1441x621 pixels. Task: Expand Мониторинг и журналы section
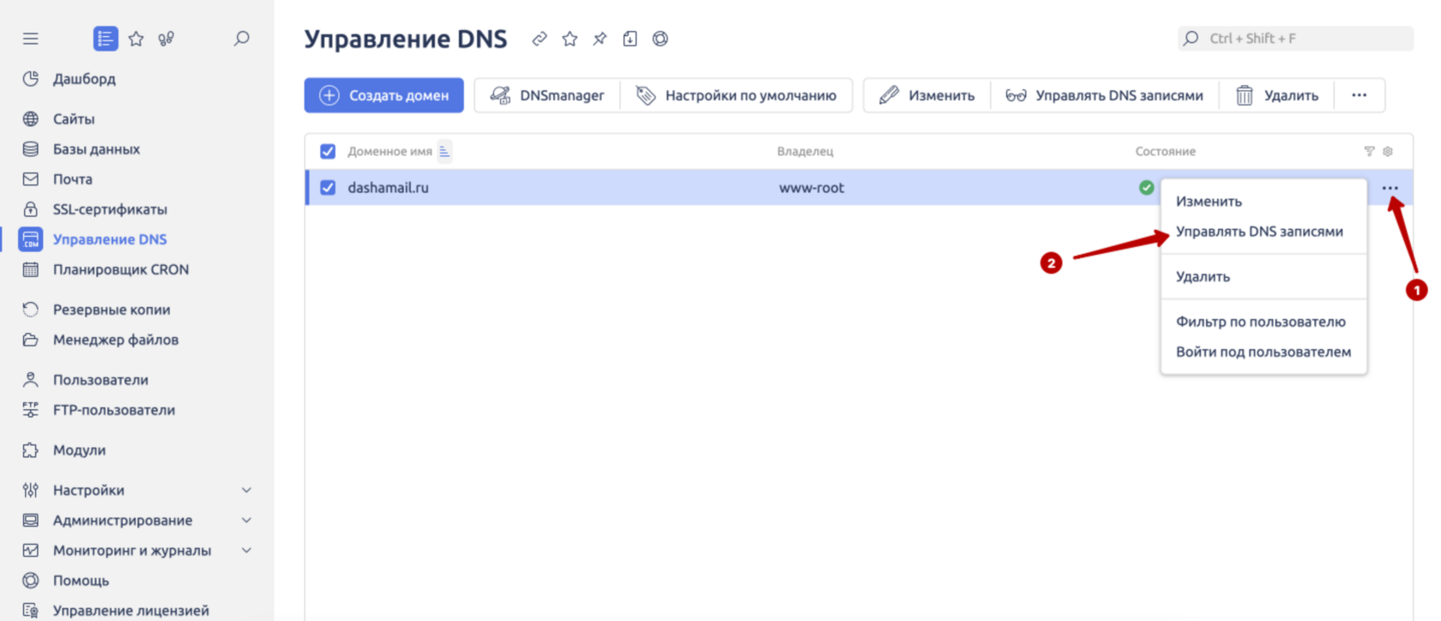pyautogui.click(x=246, y=551)
